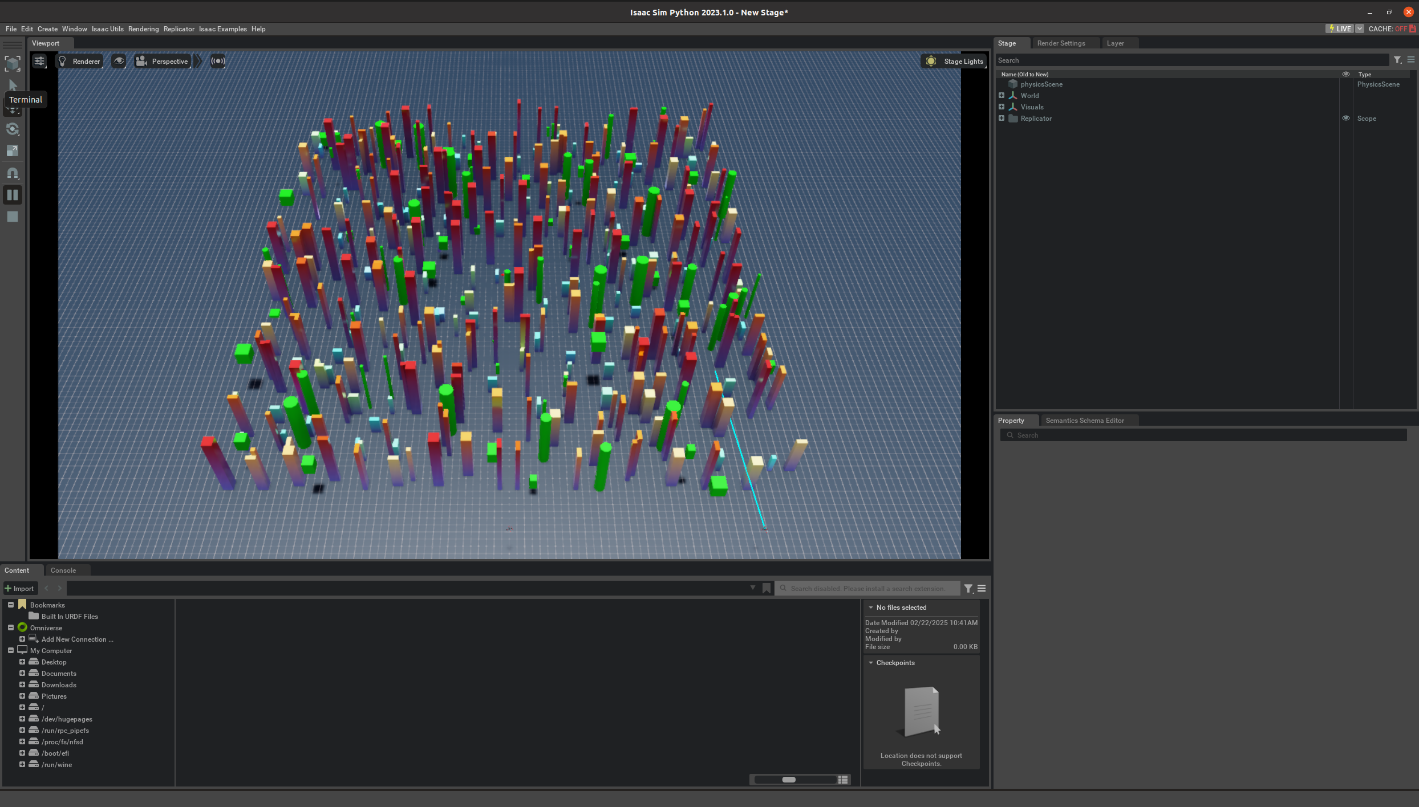Pause the running simulation
1419x807 pixels.
pyautogui.click(x=13, y=195)
